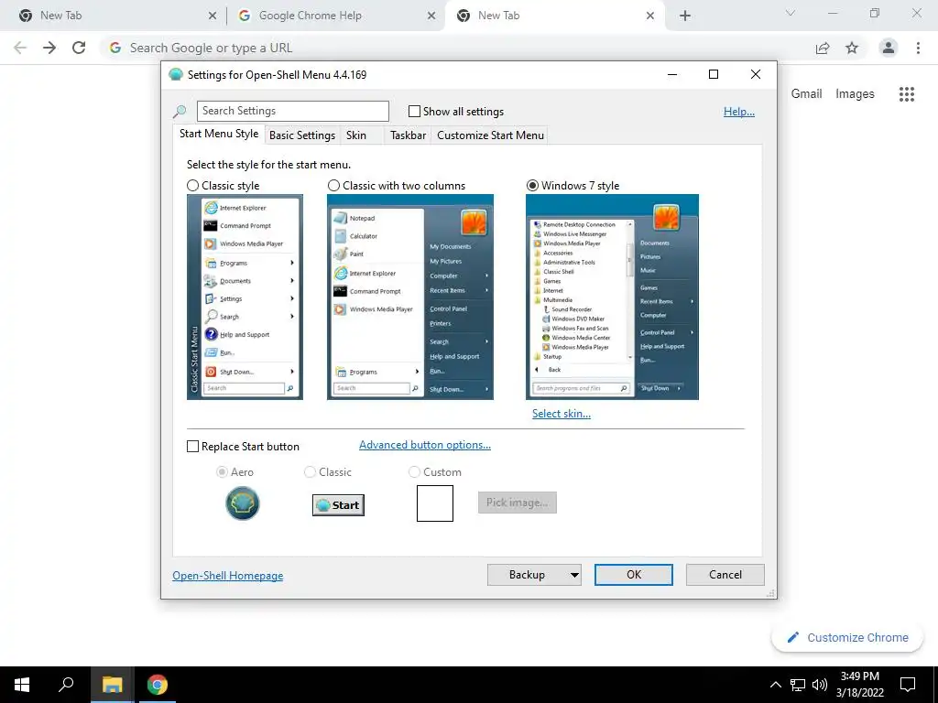Open Windows taskbar search
This screenshot has height=703, width=938.
66,685
